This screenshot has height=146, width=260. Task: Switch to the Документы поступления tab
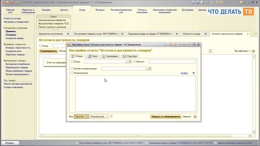pyautogui.click(x=51, y=34)
